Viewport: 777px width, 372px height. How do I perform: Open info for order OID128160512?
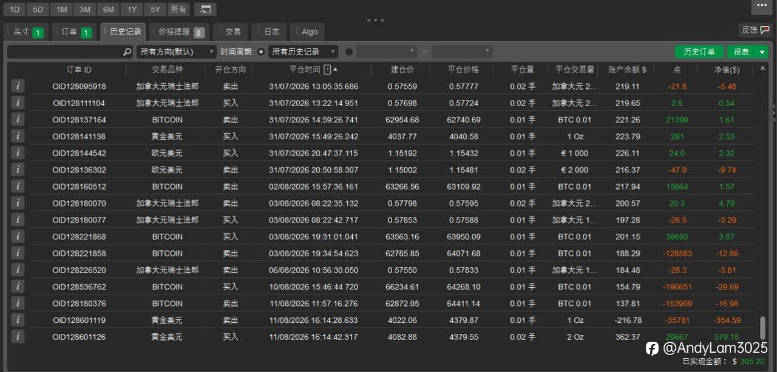pos(18,187)
